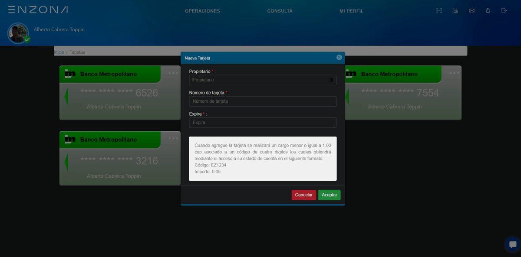The height and width of the screenshot is (257, 521).
Task: Open the MI PERFIL menu
Action: coord(351,11)
